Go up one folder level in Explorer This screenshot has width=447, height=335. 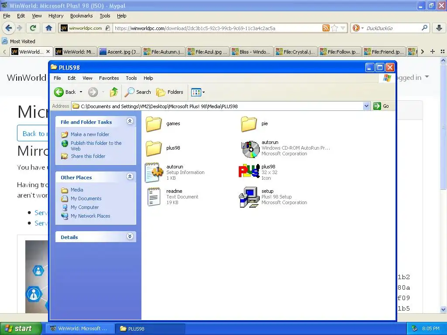pyautogui.click(x=114, y=92)
